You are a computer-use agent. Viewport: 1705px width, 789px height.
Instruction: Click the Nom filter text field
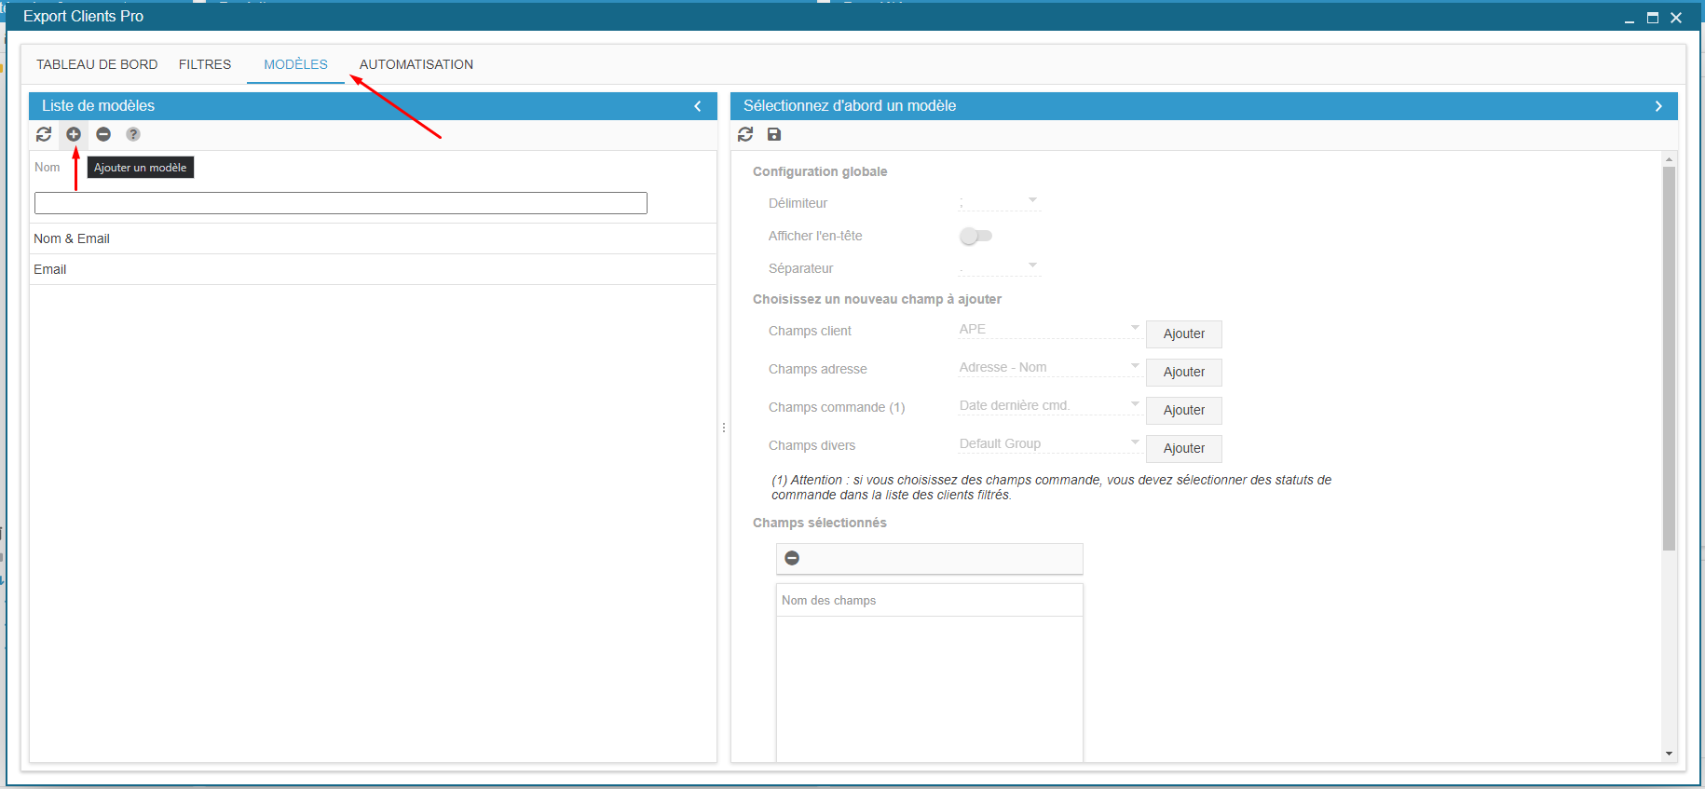(340, 203)
